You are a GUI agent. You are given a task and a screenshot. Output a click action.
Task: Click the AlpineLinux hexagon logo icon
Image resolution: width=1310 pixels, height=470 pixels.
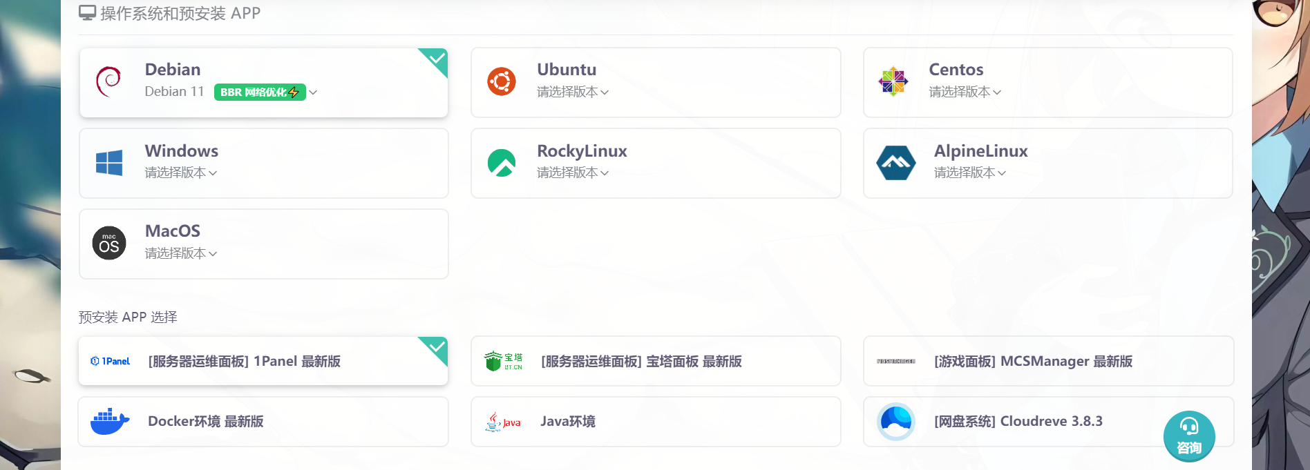click(x=895, y=163)
